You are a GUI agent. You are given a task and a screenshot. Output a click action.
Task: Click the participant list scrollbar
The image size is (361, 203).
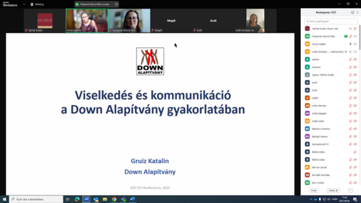pyautogui.click(x=360, y=37)
